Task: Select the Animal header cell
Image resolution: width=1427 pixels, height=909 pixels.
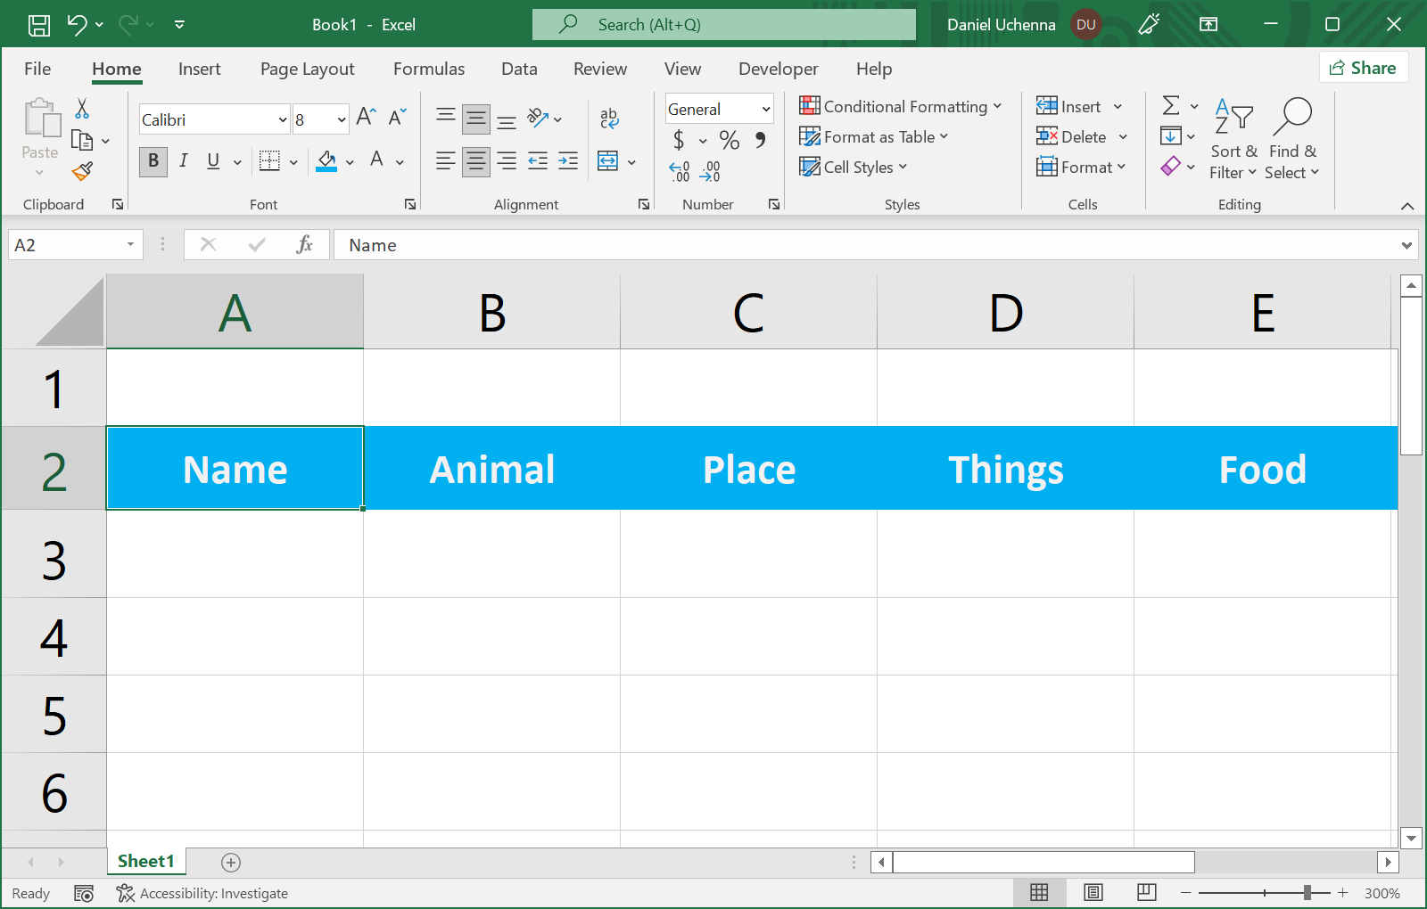Action: point(492,469)
